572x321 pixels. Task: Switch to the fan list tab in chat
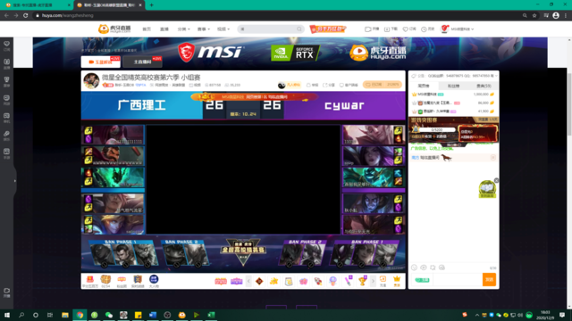453,86
